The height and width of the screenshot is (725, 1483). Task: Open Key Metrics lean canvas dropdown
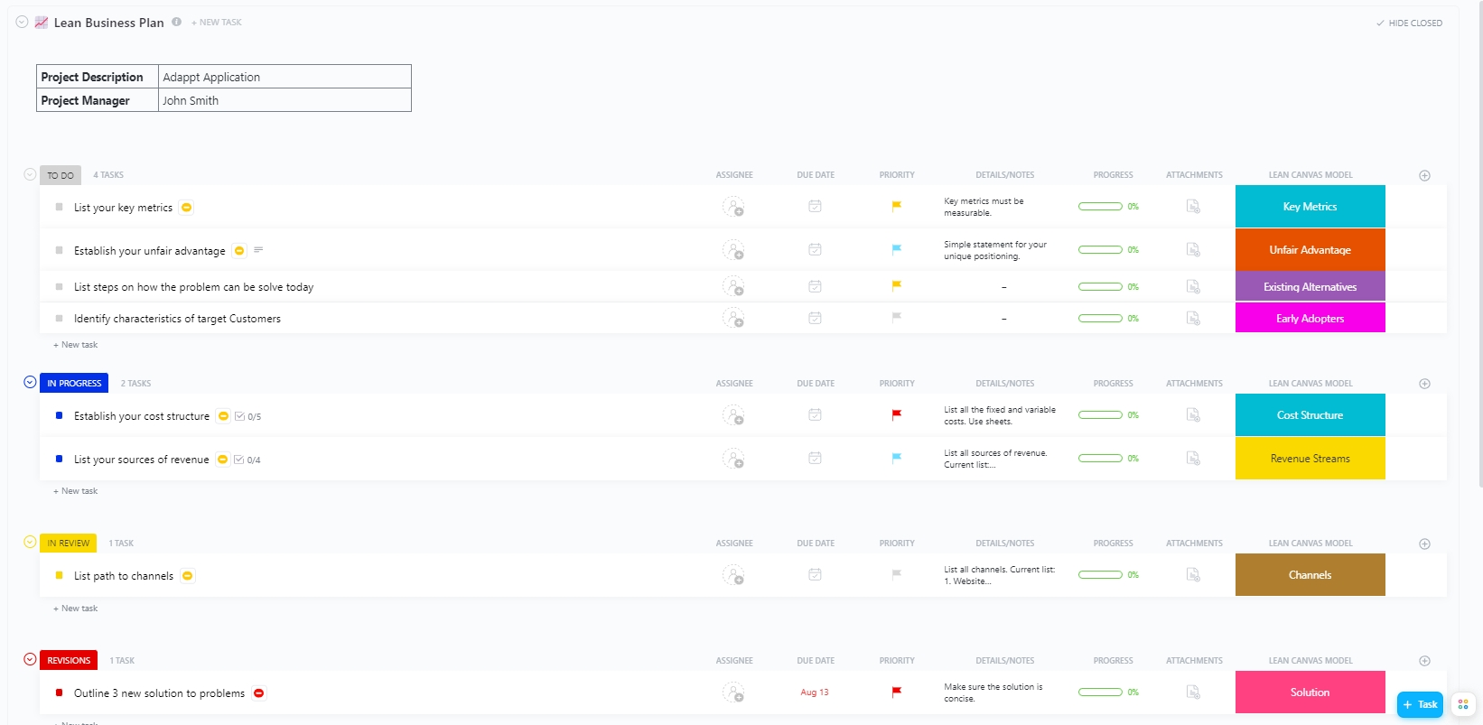(1310, 207)
